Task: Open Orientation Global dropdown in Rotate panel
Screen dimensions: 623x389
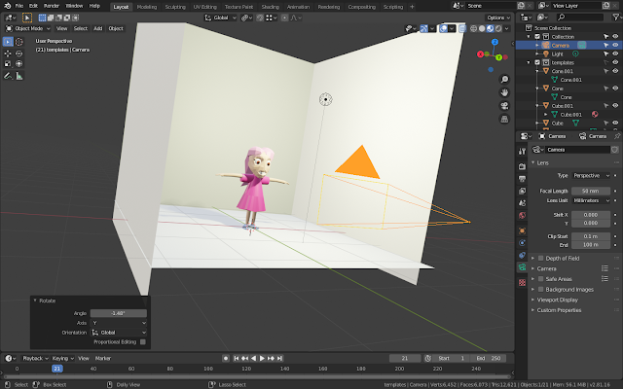Action: [x=119, y=333]
